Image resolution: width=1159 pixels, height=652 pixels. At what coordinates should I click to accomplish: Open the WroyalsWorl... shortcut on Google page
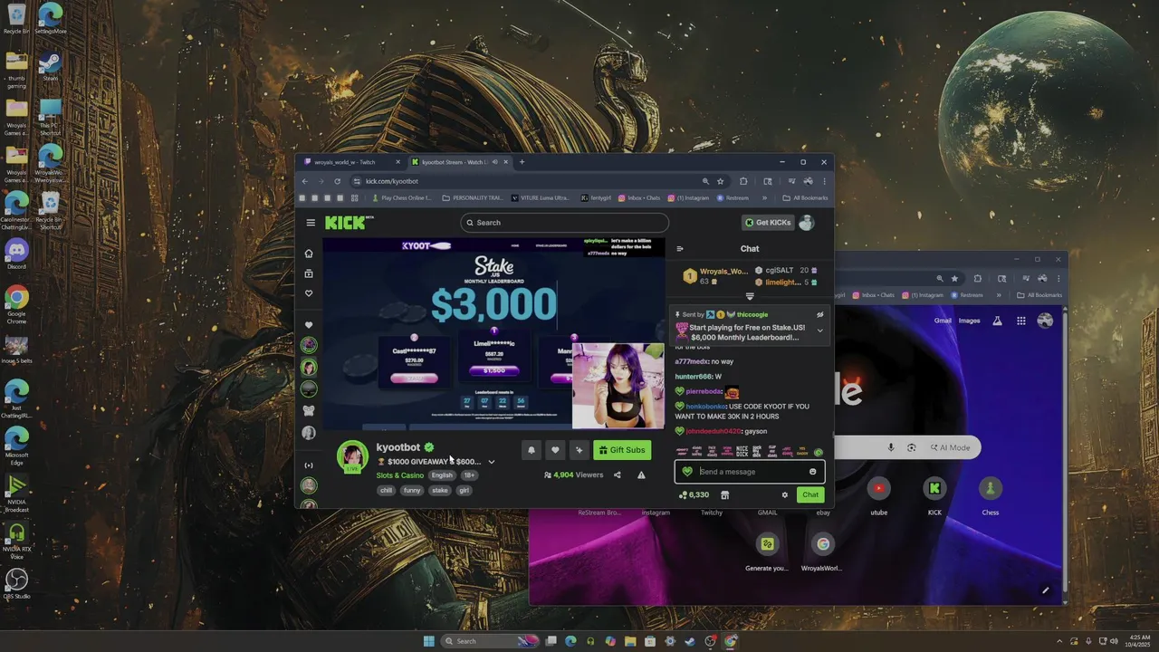(822, 552)
